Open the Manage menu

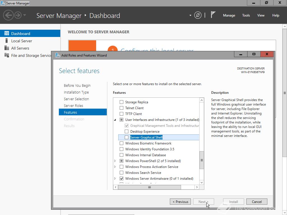click(229, 15)
